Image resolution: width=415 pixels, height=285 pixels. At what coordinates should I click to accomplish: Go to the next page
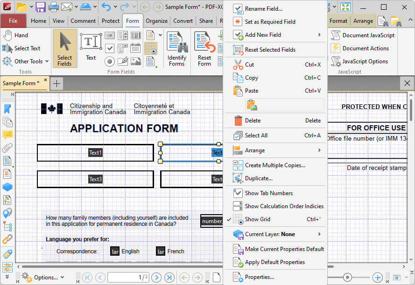point(156,278)
